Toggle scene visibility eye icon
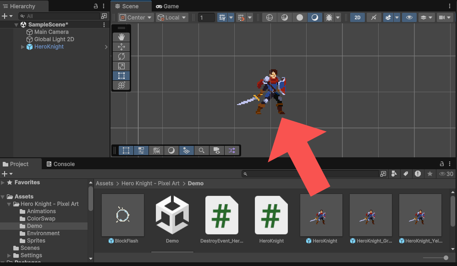 (409, 17)
